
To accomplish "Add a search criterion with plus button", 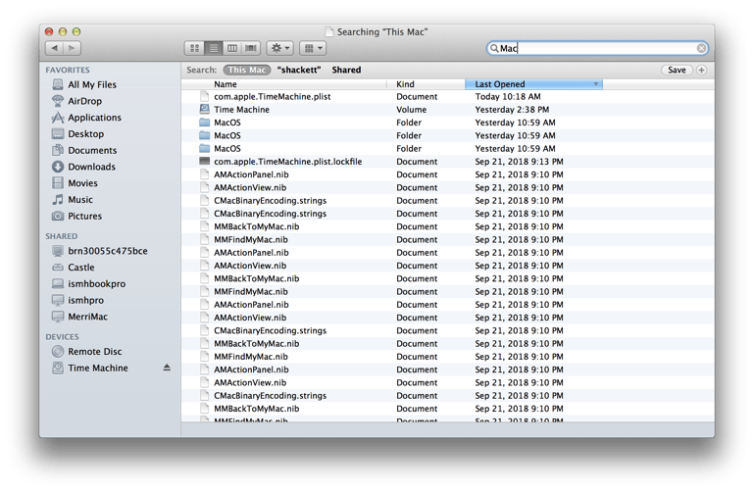I will pos(701,71).
